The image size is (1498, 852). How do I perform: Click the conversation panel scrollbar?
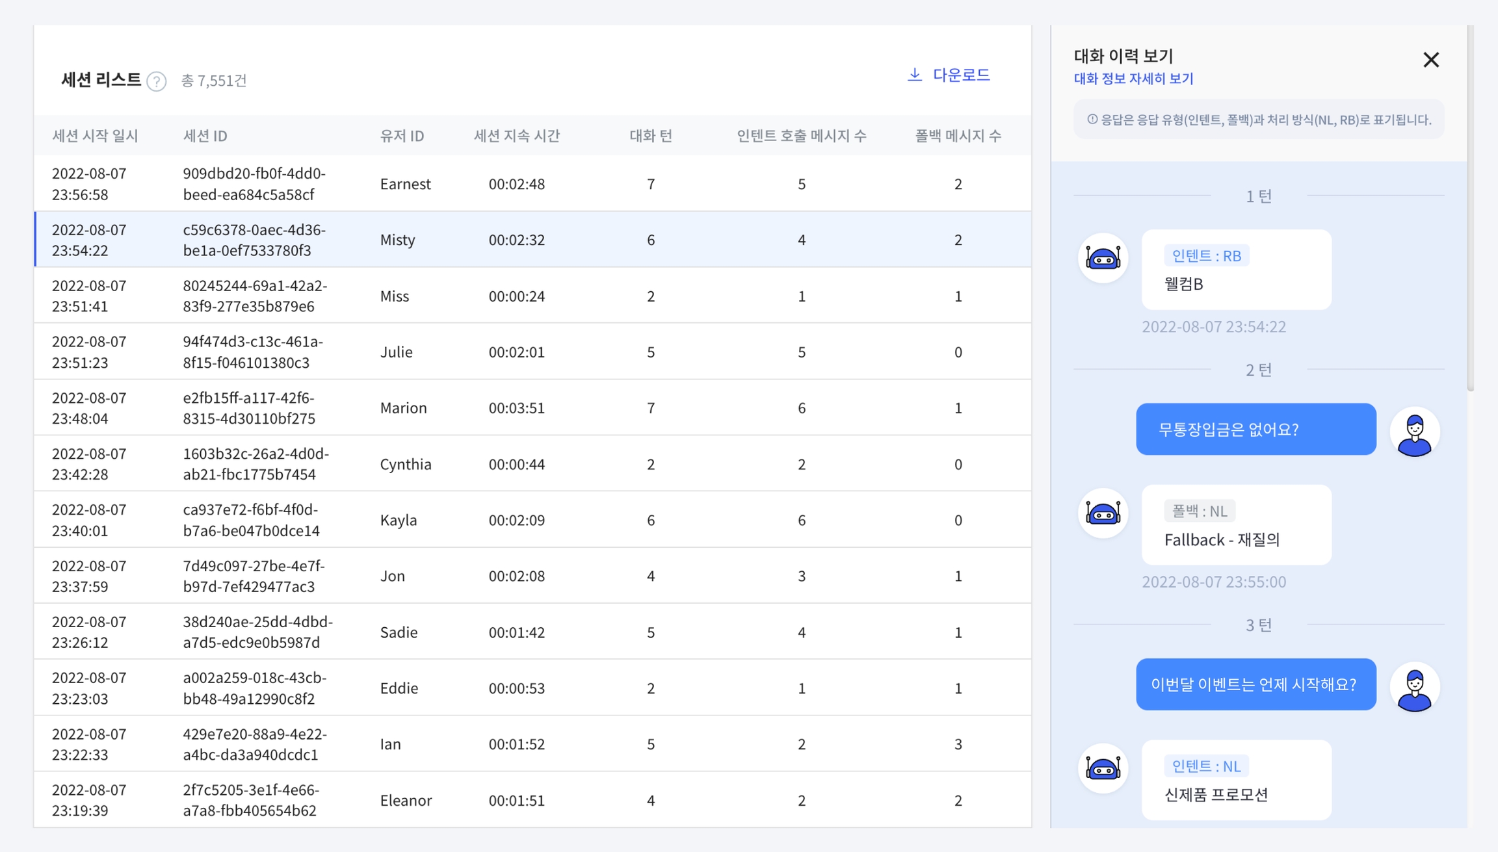tap(1470, 208)
